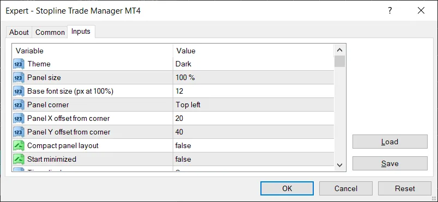Select the Start minimized variable name
Viewport: 438px width, 202px height.
point(52,159)
